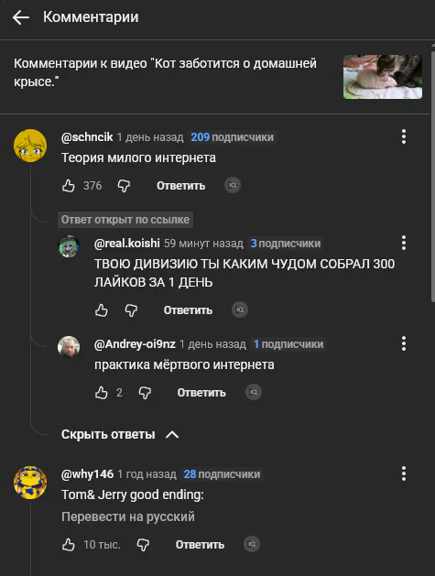This screenshot has height=576, width=435.
Task: Reply to @why146 comment with Ответить
Action: (200, 545)
